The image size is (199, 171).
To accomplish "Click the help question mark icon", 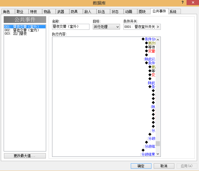I will coord(183,3).
